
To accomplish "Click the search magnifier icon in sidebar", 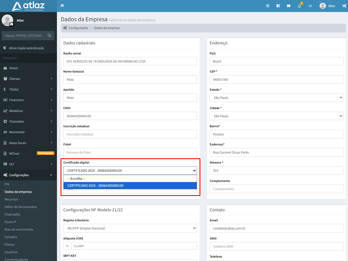I will coord(49,35).
